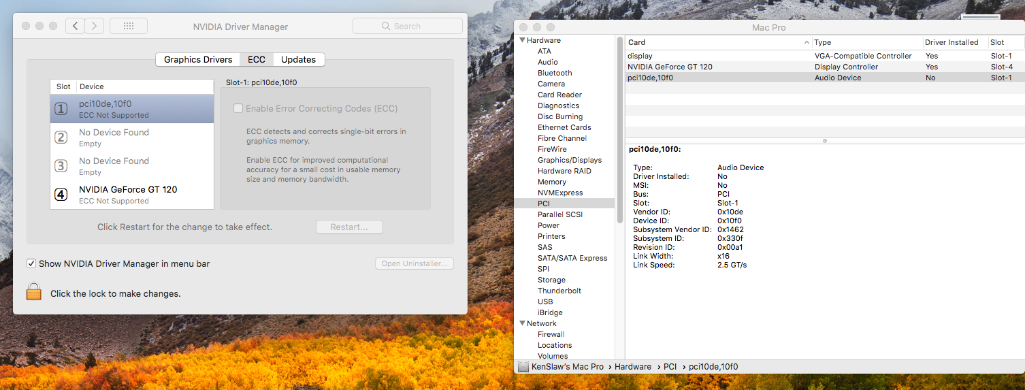Click the forward arrow in NVIDIA Driver Manager
The image size is (1025, 390).
[95, 26]
